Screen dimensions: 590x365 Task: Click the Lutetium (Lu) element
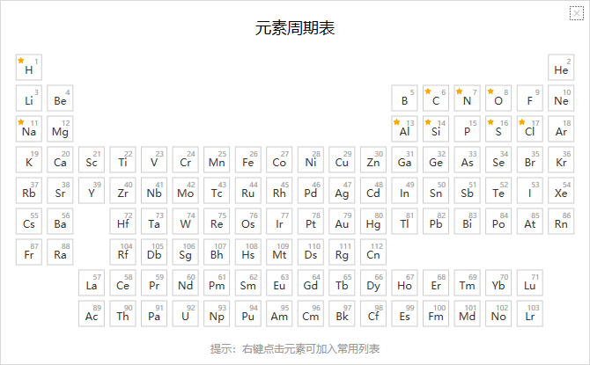[x=530, y=283]
